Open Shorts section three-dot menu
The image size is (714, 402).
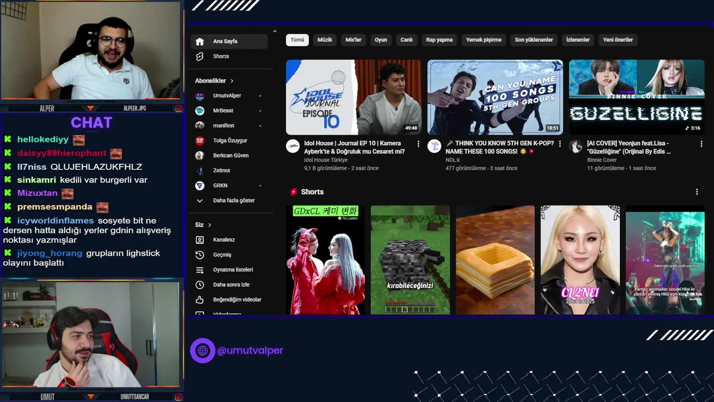coord(697,192)
